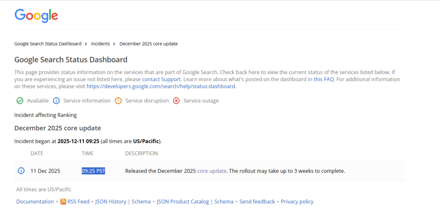Click the green Available status icon

coord(20,101)
